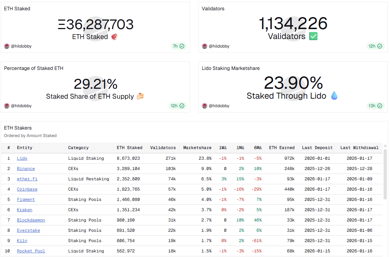Sort table by Marketshare column header

click(x=197, y=148)
